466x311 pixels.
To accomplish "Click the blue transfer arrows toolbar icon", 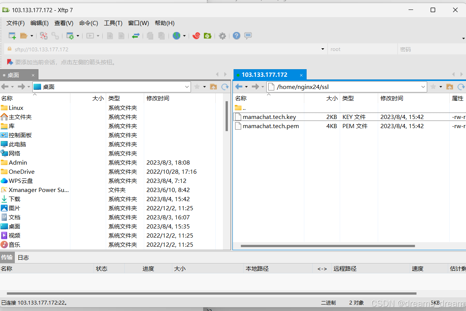I will click(137, 35).
